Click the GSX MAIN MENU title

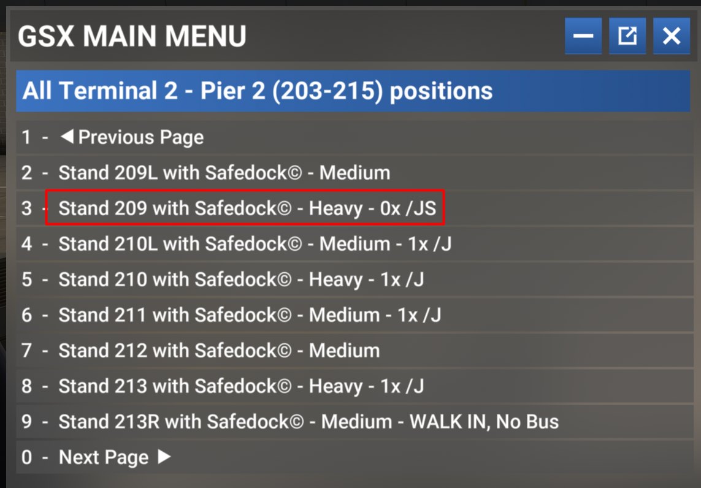132,37
